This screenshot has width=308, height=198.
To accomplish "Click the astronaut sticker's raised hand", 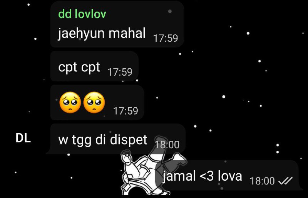I will (126, 154).
